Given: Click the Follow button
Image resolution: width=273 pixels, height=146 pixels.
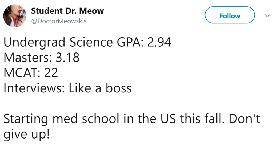Looking at the screenshot, I should coord(230,16).
